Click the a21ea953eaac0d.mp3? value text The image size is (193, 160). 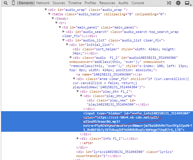coord(102,121)
